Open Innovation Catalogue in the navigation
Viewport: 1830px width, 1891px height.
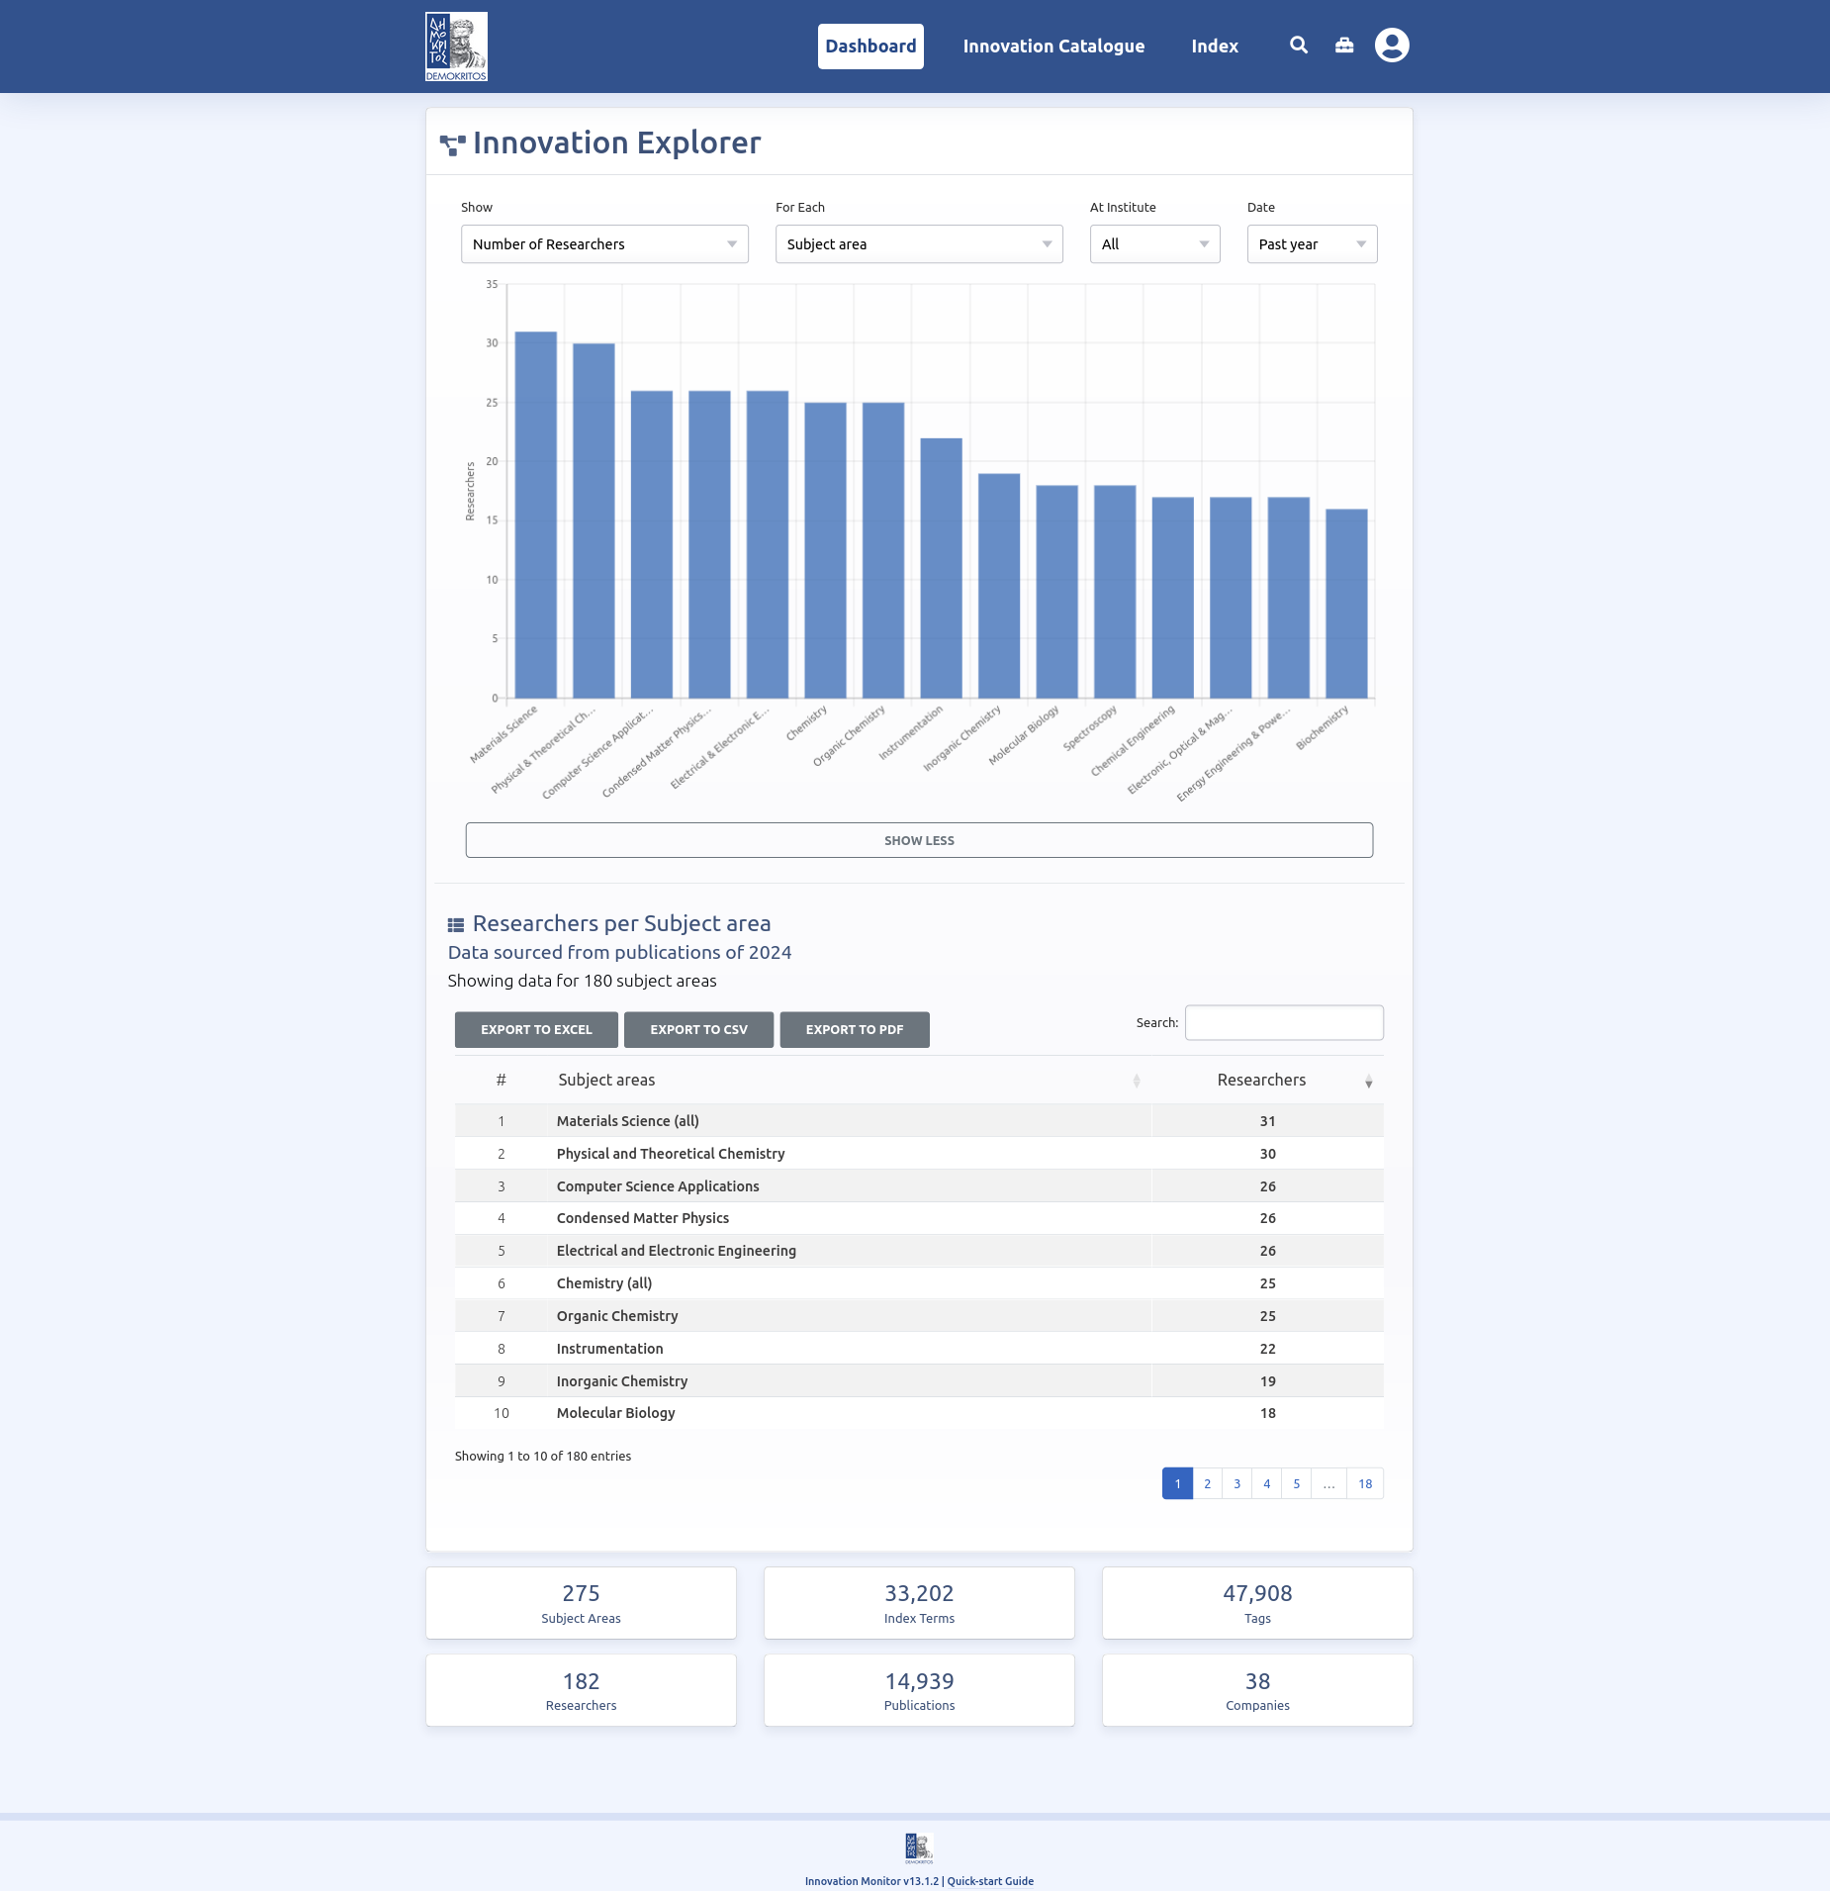[x=1053, y=47]
